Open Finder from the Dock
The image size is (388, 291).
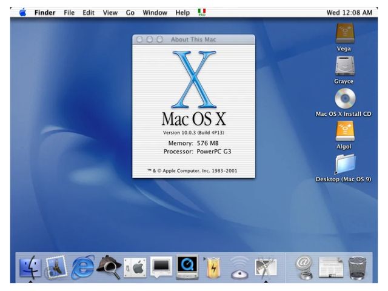(x=30, y=267)
